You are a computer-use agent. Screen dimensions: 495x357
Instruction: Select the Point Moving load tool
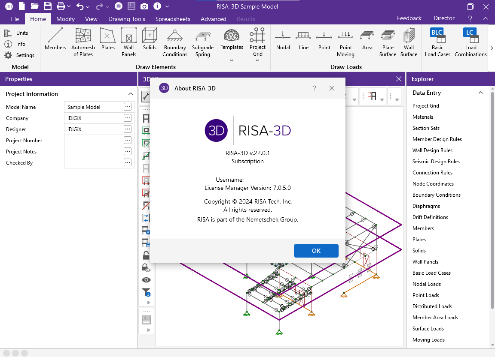345,42
